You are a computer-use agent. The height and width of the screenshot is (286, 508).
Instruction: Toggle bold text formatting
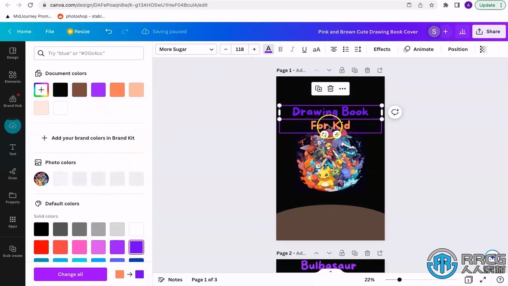(x=281, y=49)
